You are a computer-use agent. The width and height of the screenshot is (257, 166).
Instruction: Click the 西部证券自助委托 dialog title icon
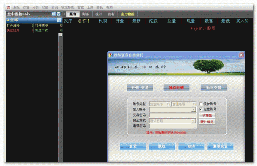(111, 55)
